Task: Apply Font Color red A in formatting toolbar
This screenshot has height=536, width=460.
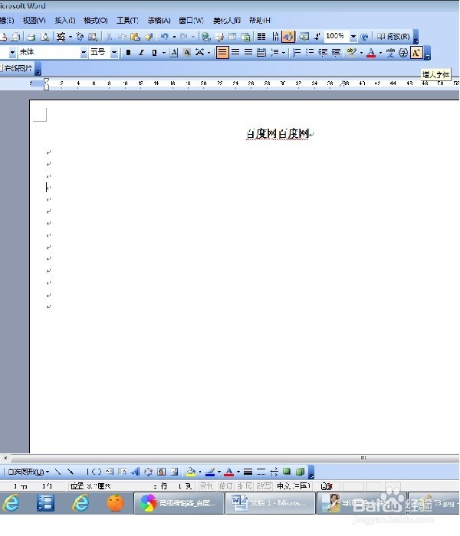Action: click(371, 52)
